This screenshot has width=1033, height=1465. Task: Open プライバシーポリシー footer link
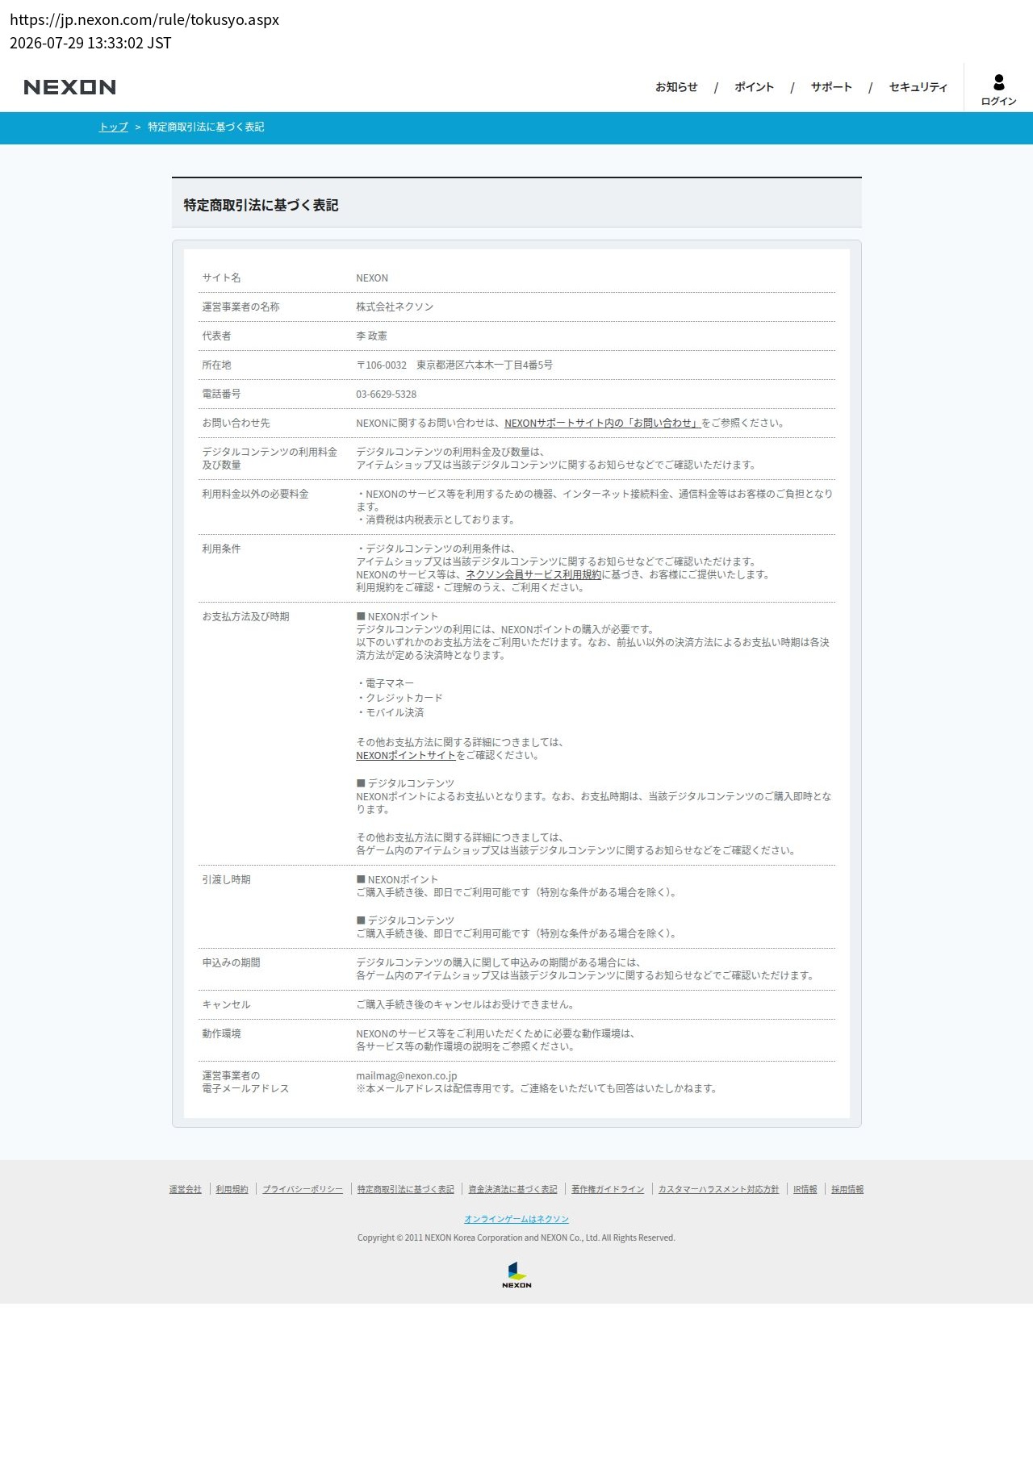point(303,1190)
